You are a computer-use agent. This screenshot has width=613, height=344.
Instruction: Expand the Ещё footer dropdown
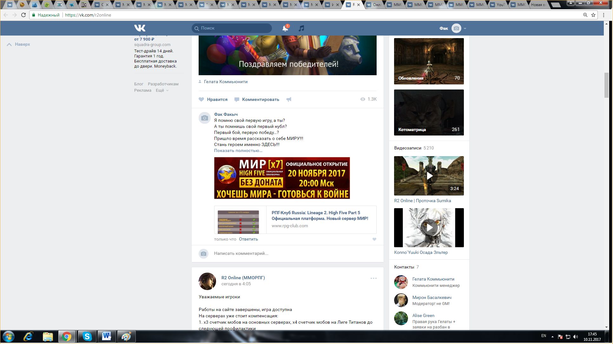162,90
